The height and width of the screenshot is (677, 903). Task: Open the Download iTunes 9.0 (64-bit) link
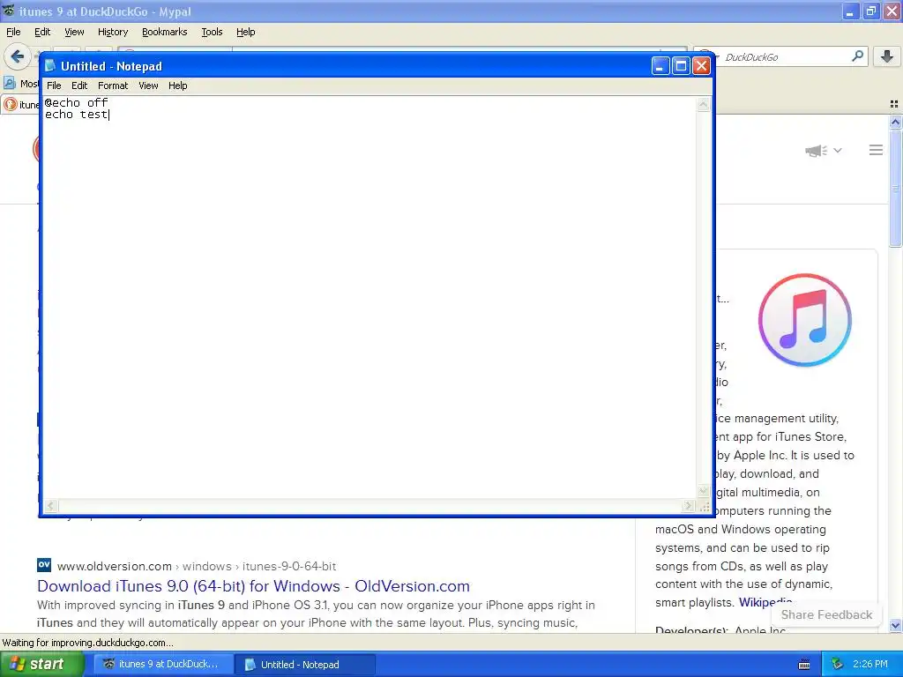coord(253,586)
